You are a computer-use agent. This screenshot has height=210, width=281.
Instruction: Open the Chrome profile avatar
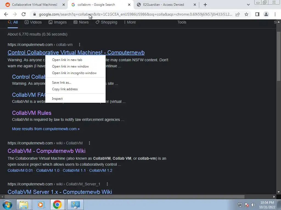tap(266, 14)
